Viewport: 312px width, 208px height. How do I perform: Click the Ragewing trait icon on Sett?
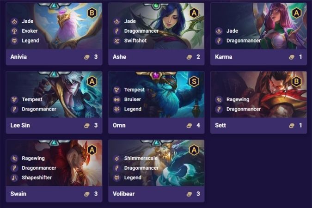[x=219, y=99]
